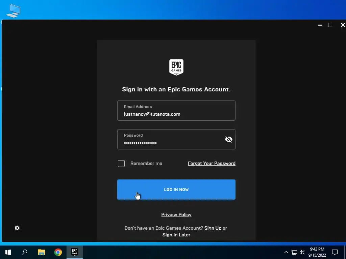
Task: Open the Windows Start menu
Action: click(8, 252)
